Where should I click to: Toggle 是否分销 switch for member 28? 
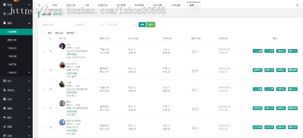[195, 90]
